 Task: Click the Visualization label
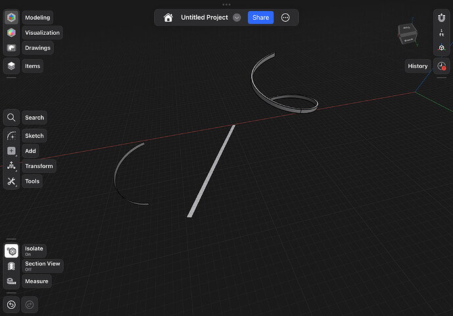point(42,33)
